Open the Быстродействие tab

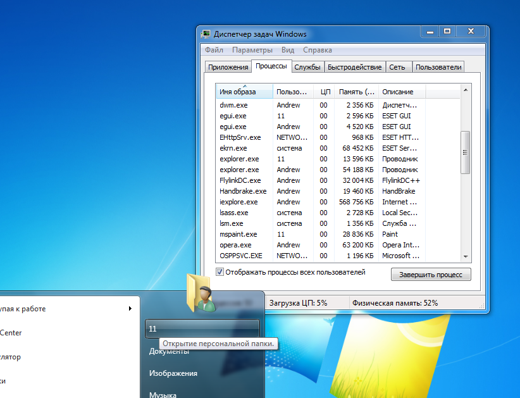[354, 67]
